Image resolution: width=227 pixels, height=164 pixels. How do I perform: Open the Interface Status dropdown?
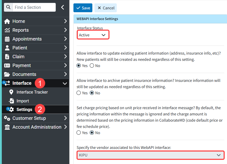(x=93, y=35)
